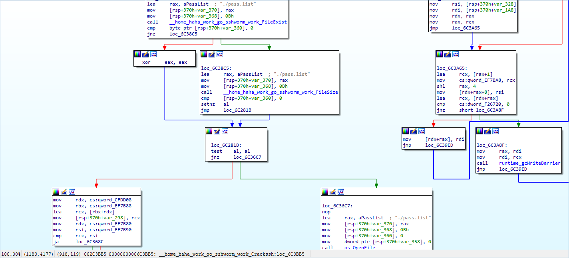This screenshot has width=569, height=258.
Task: Click the 00000000006C3BB5 address in the status bar
Action: 132,254
